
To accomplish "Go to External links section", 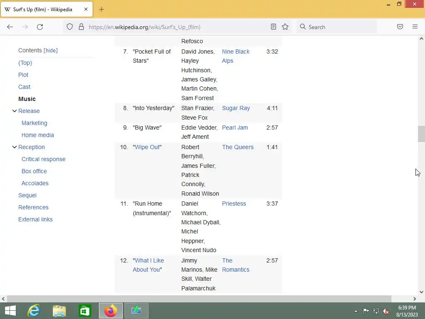I will 36,219.
